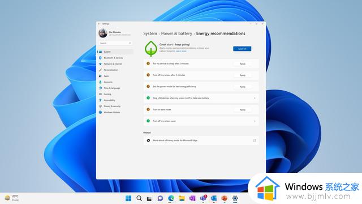
Task: Click the external link icon for Edge
Action: coord(255,141)
